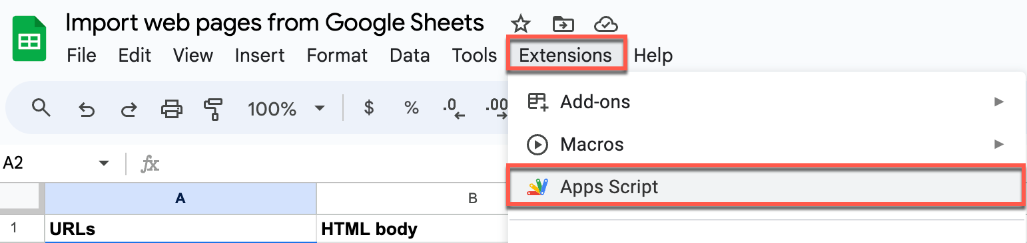The image size is (1027, 243).
Task: Click the move to folder icon
Action: [563, 25]
